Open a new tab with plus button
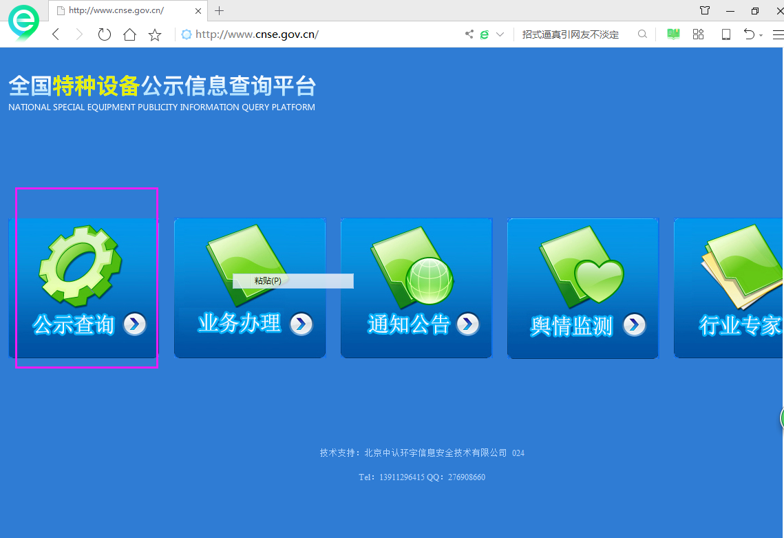Screen dimensions: 784x538 click(x=220, y=10)
